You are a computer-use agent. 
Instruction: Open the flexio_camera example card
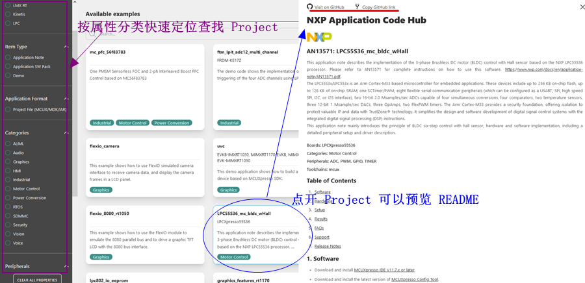click(145, 167)
